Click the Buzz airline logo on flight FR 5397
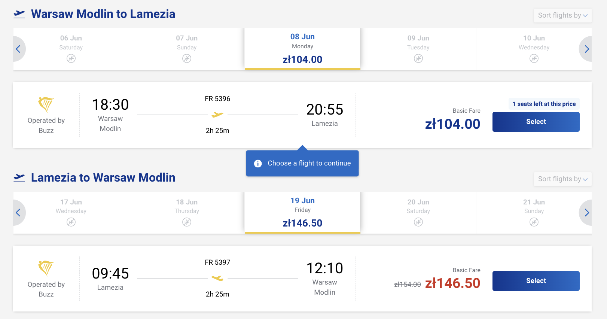 pyautogui.click(x=46, y=268)
